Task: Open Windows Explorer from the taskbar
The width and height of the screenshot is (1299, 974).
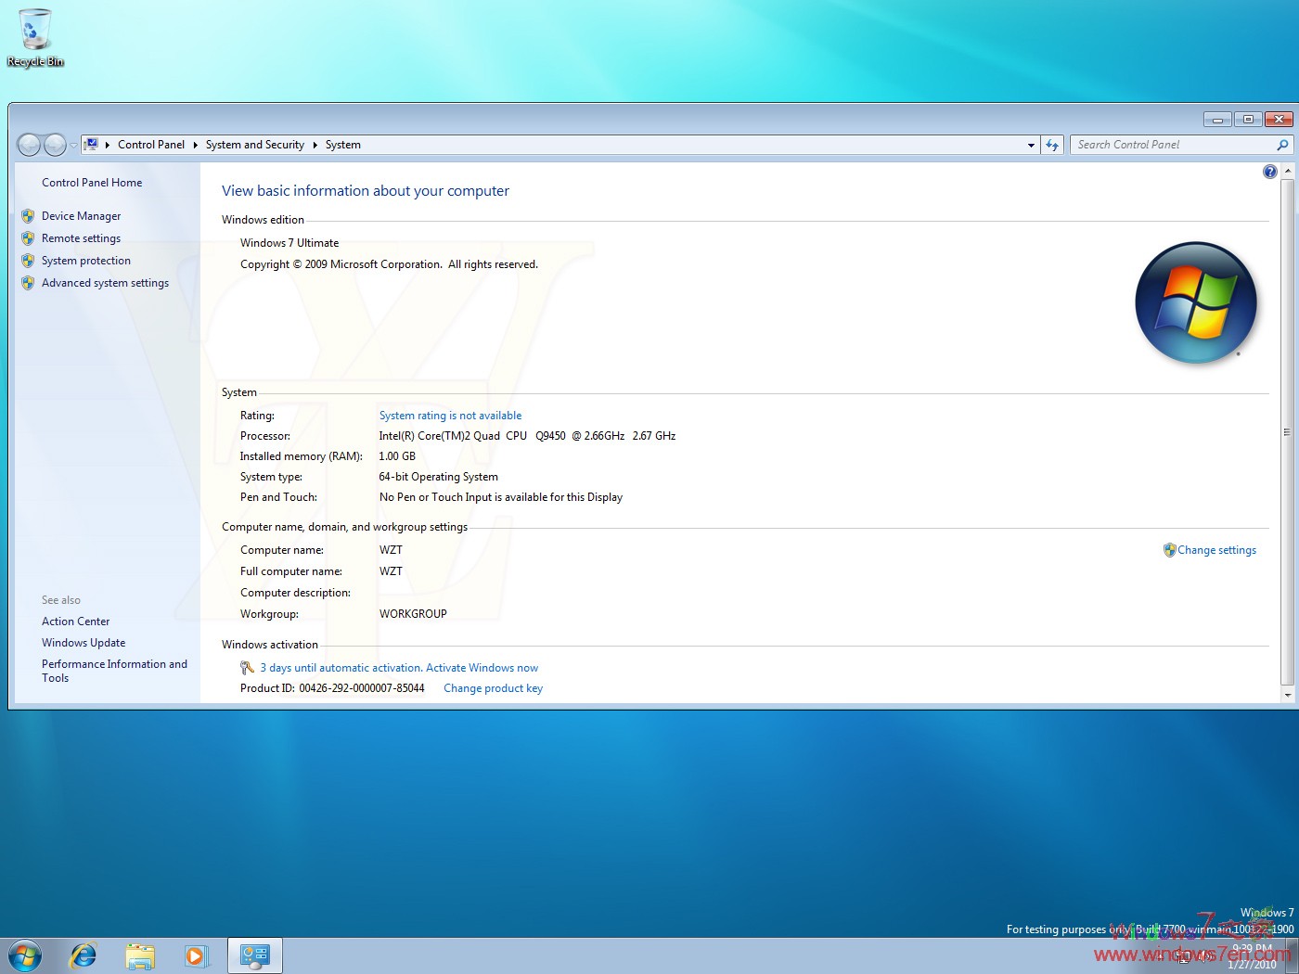Action: [x=140, y=955]
